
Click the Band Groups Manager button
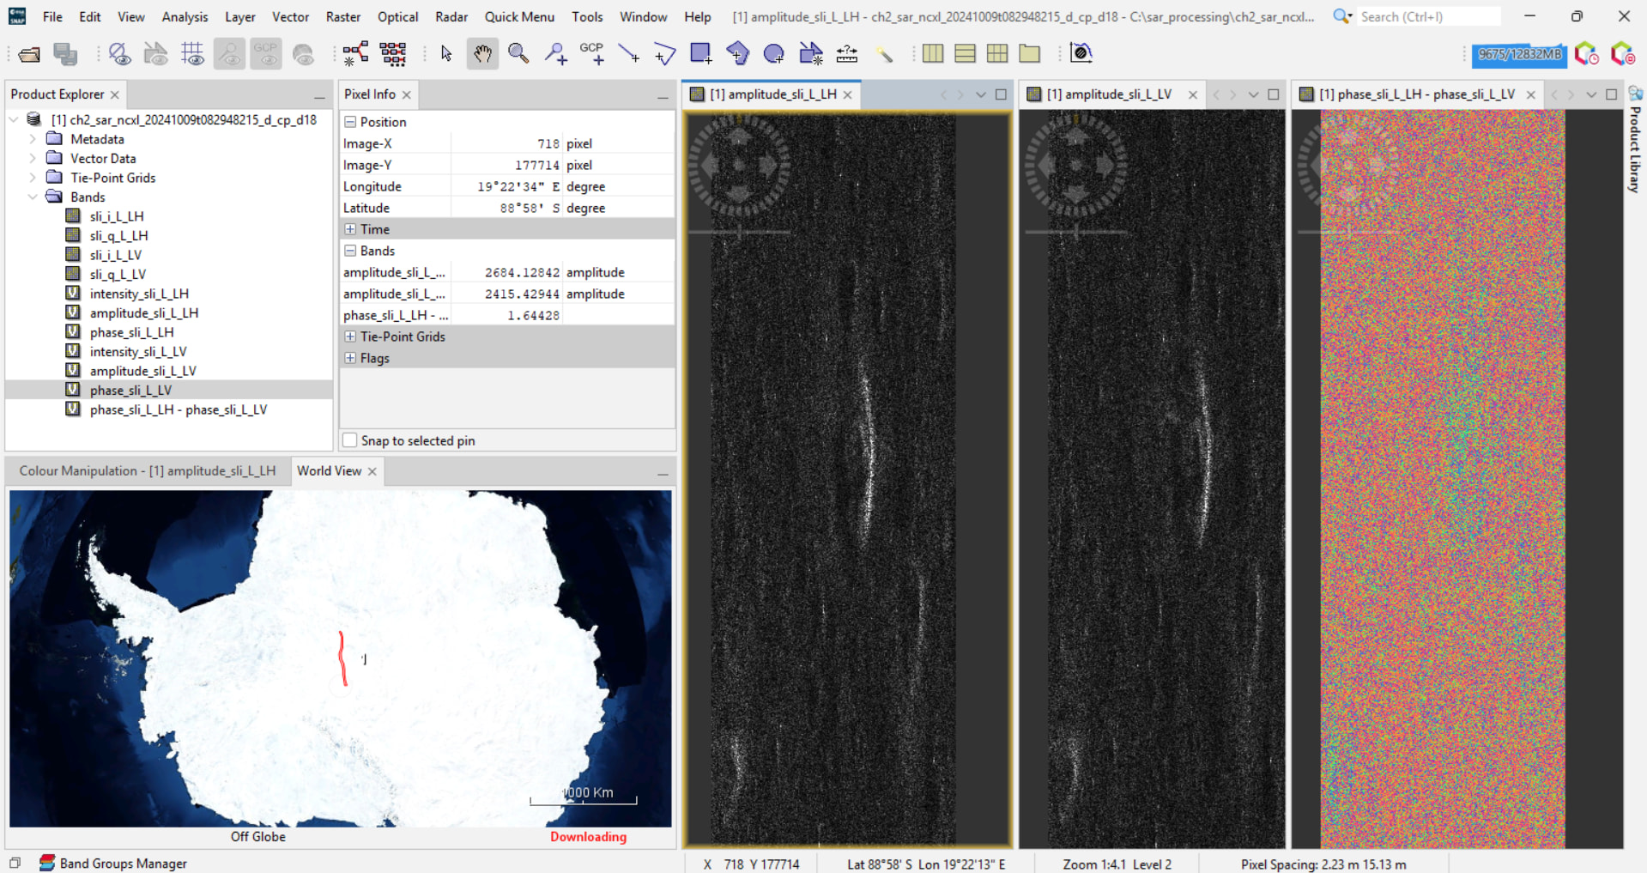(114, 863)
